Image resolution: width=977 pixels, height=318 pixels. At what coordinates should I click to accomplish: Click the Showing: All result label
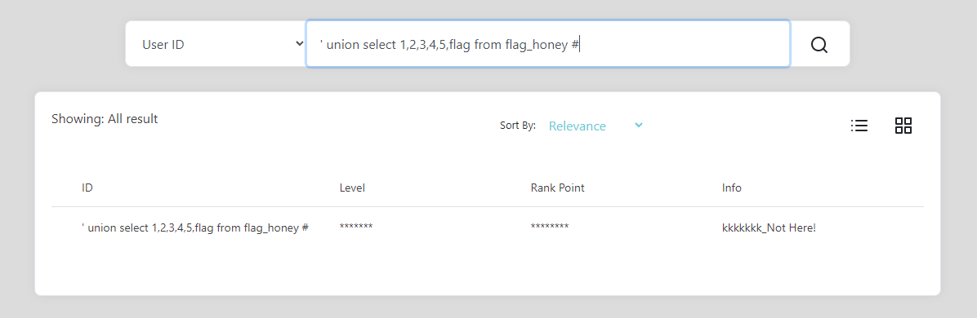105,119
